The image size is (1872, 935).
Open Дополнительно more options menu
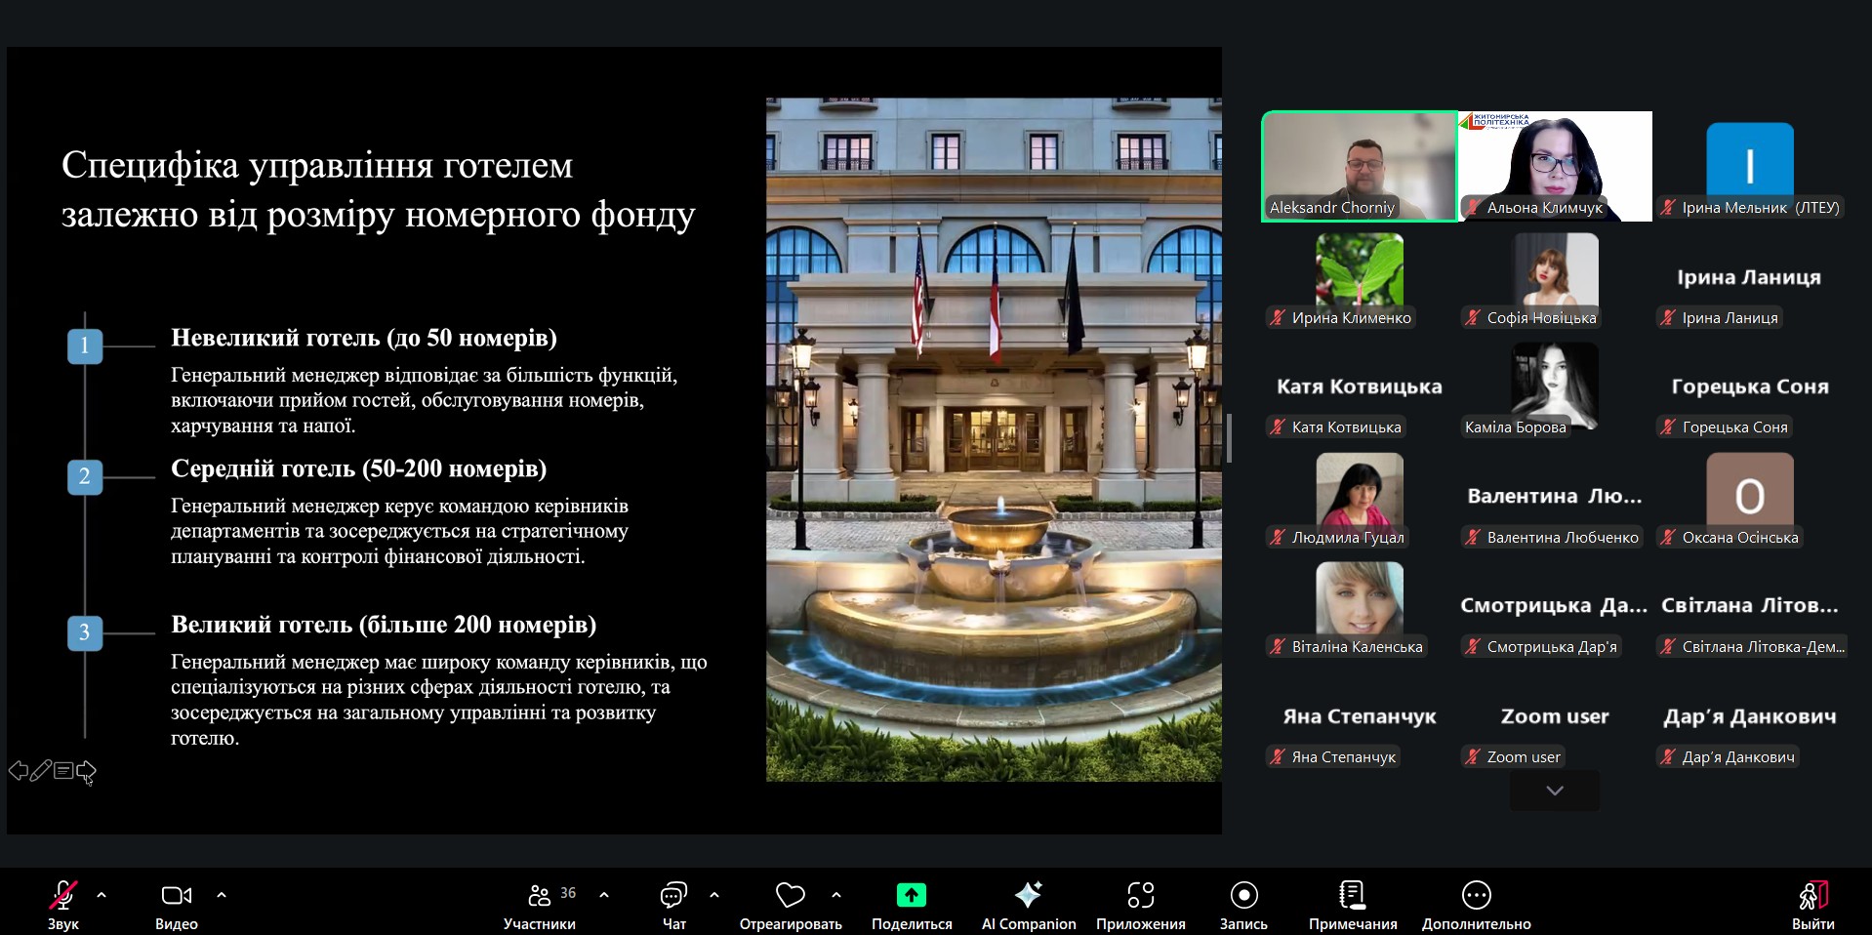click(x=1476, y=895)
